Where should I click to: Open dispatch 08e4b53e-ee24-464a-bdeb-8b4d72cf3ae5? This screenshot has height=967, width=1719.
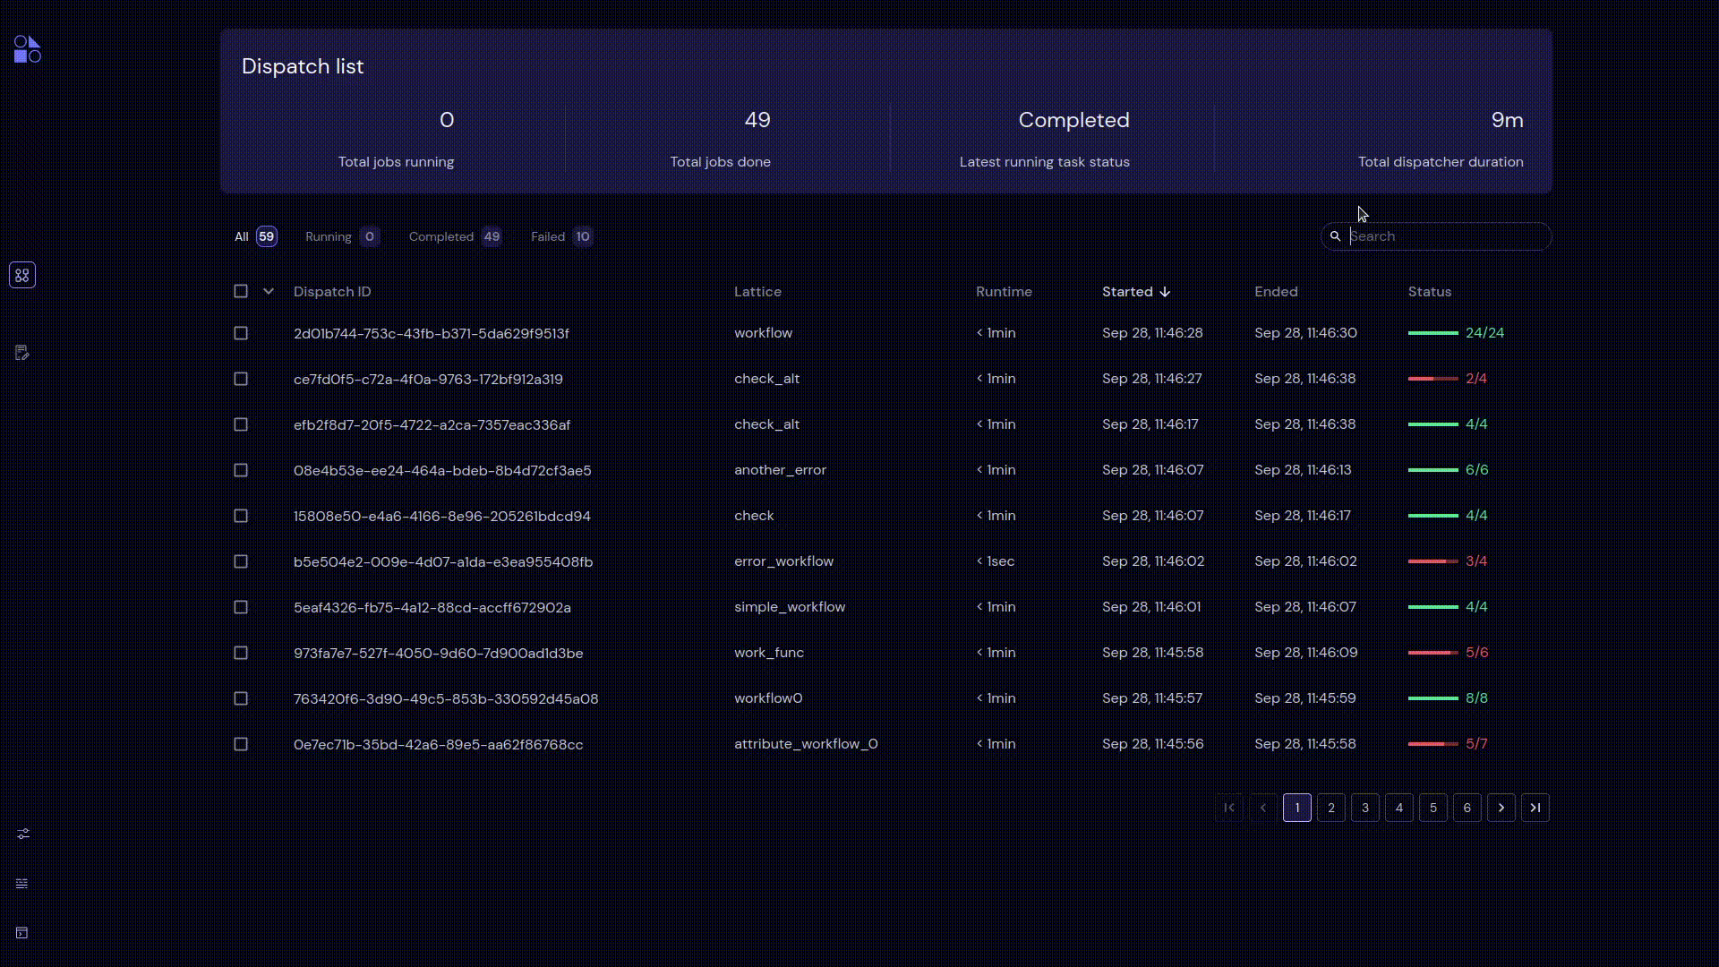coord(442,470)
